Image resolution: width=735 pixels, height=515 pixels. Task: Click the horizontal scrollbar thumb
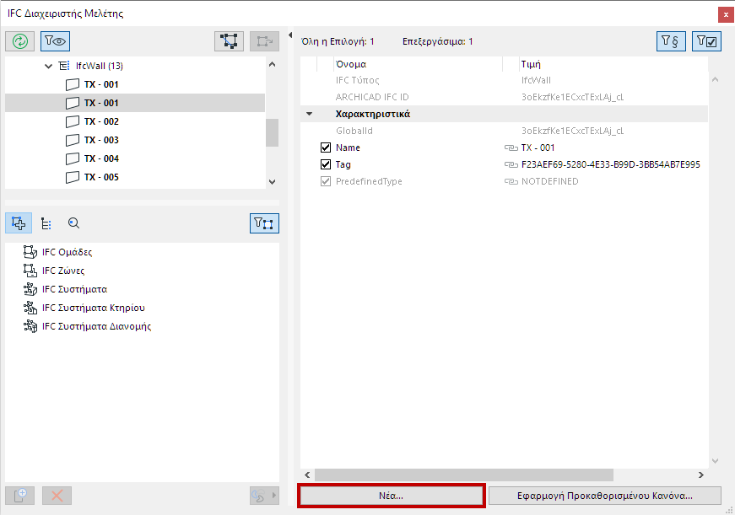click(x=464, y=475)
